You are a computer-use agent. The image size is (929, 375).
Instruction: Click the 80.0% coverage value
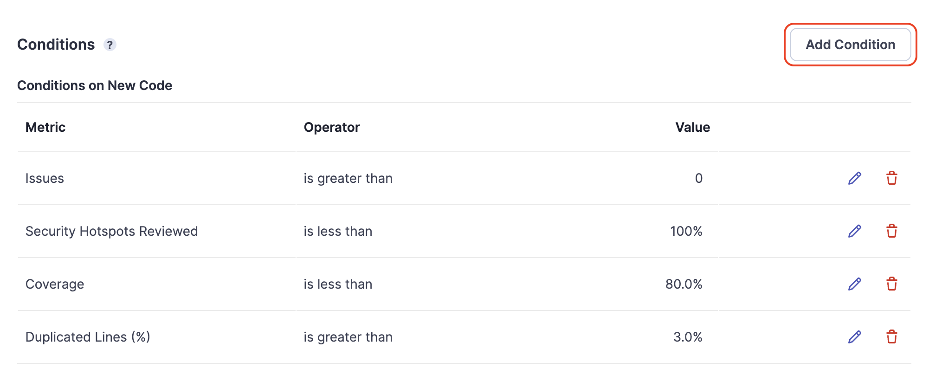click(684, 284)
